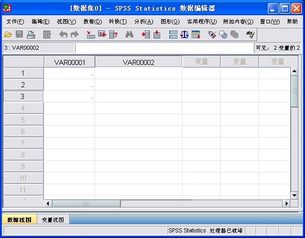Screen dimensions: 305x238
Task: Select the VAR00002 column header
Action: (138, 62)
